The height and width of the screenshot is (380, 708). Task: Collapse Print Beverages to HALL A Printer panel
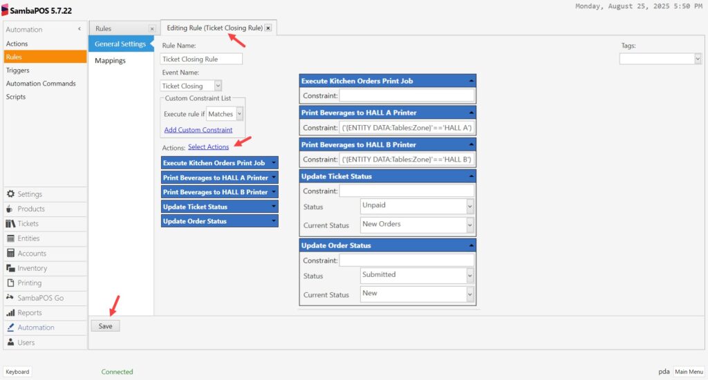pos(471,113)
